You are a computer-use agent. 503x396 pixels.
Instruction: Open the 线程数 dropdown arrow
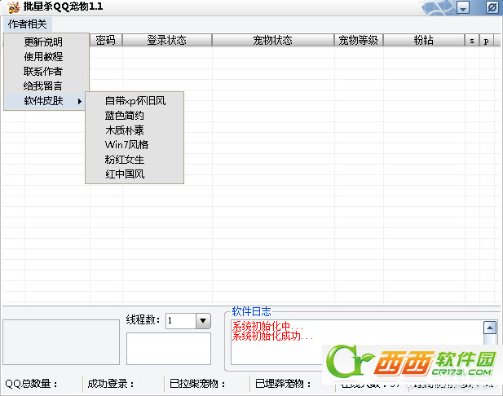(x=203, y=321)
